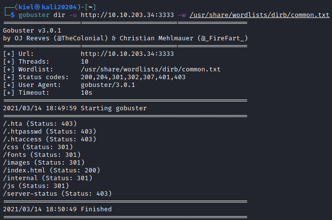The image size is (332, 220).
Task: Click the @_FireFart_ author handle
Action: pos(220,38)
